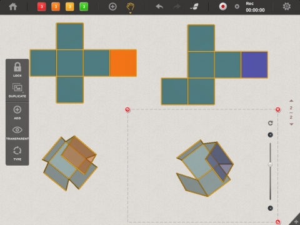This screenshot has width=300, height=225.
Task: Expand corner plus at bottom right
Action: pos(296,222)
